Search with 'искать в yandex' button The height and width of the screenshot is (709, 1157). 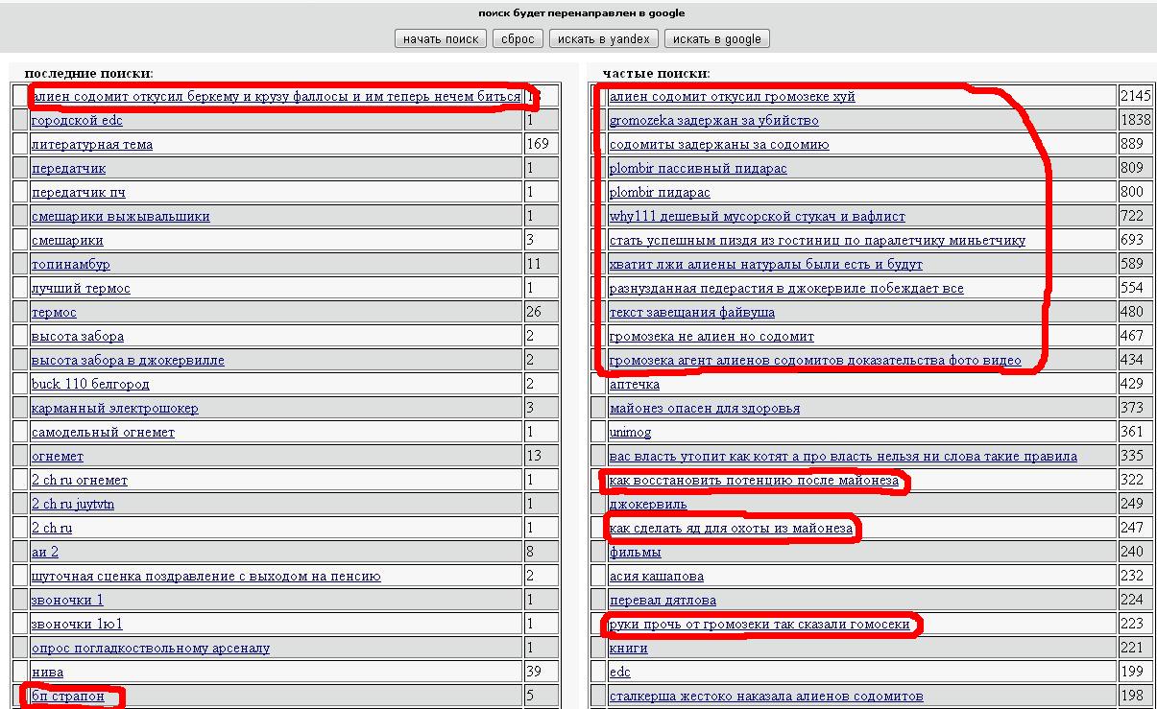(x=604, y=39)
